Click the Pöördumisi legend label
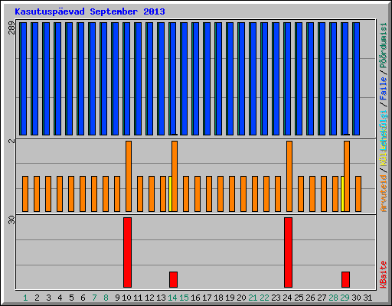 pos(383,45)
